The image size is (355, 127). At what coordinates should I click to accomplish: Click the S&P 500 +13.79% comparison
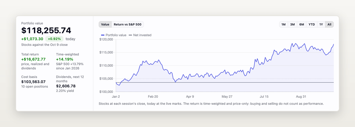point(70,64)
